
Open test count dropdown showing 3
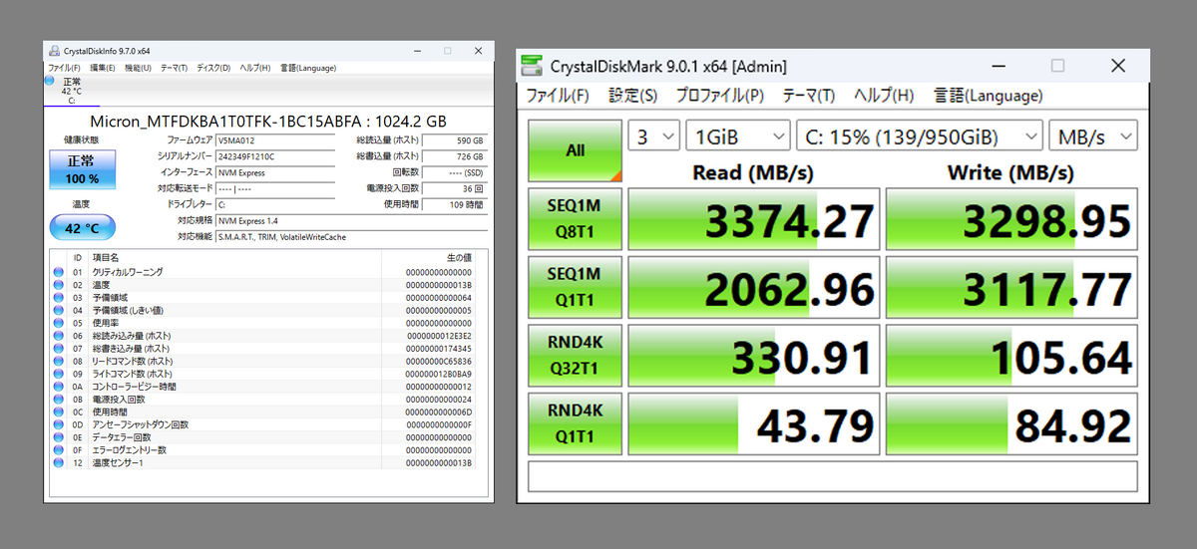pos(654,137)
